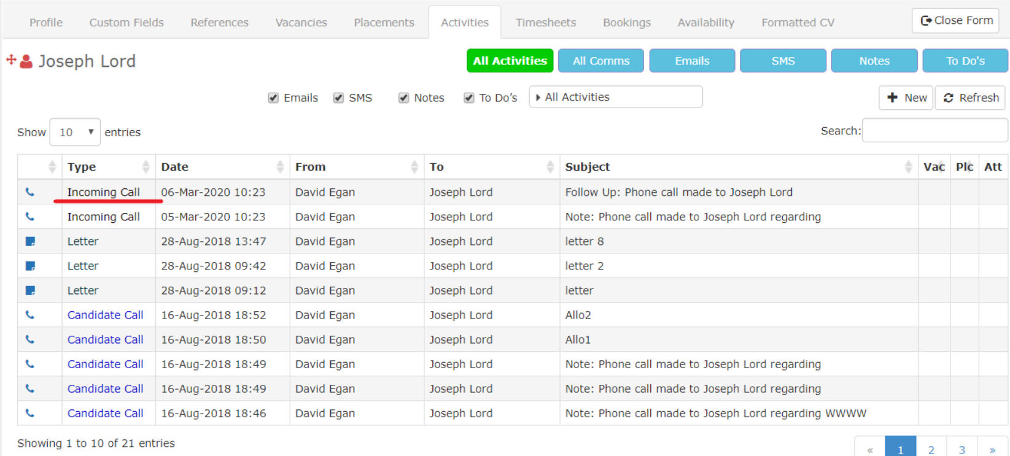Click phone icon of 06-Mar-2020 Incoming Call row
Image resolution: width=1010 pixels, height=456 pixels.
[x=29, y=192]
